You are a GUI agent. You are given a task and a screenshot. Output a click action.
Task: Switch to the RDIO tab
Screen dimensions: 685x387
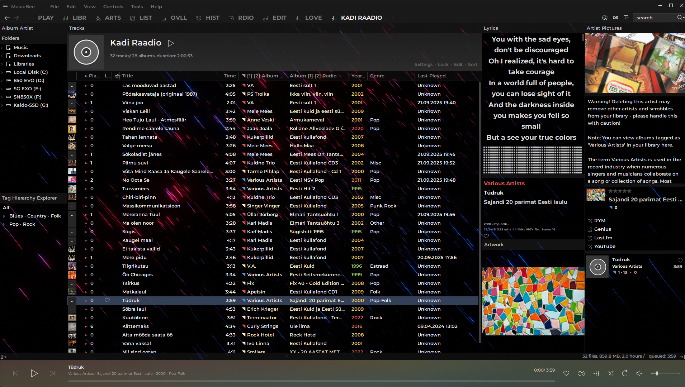pyautogui.click(x=241, y=18)
